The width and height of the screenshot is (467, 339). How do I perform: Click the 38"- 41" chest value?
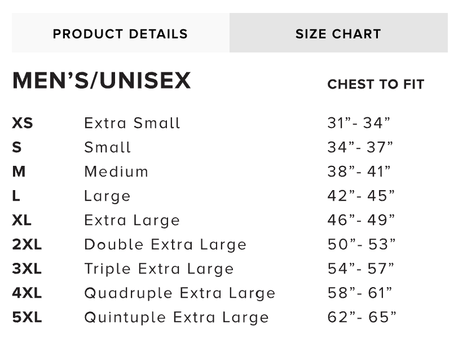click(x=359, y=171)
